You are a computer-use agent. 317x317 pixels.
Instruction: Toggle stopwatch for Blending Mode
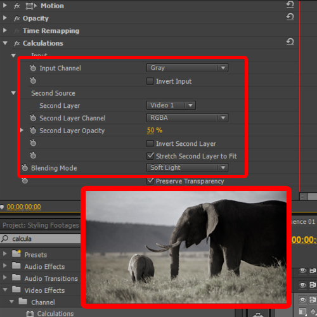coord(25,168)
